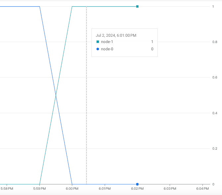Click the 6:03 PM x-axis label
Screen dimensions: 222x195
(170, 189)
